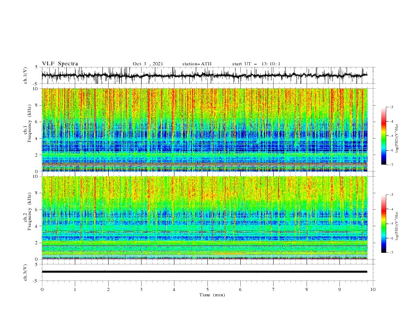
Task: Click the lower colorbar 'log(PSD)(V²/Hz)' label
Action: coord(397,226)
